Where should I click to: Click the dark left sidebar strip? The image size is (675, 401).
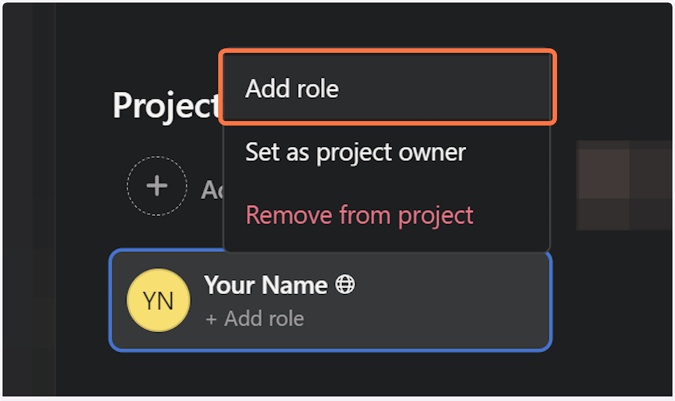[28, 207]
